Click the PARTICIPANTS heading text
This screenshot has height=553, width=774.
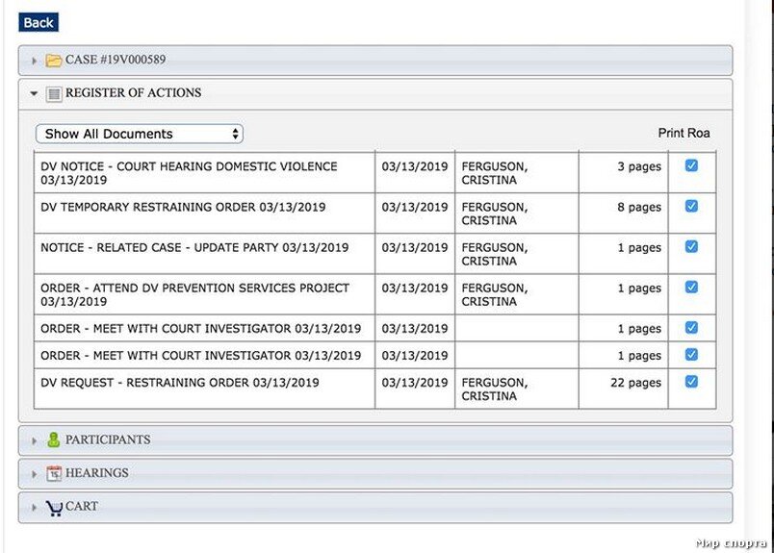pyautogui.click(x=108, y=440)
